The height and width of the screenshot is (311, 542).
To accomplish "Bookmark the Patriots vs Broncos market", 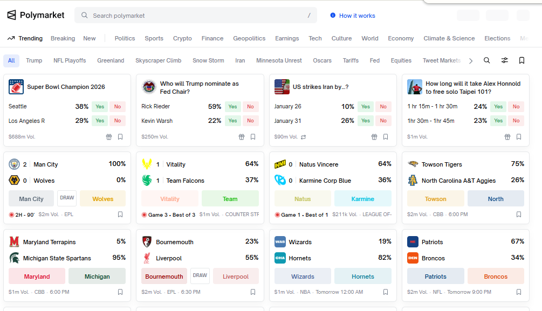I will click(519, 292).
